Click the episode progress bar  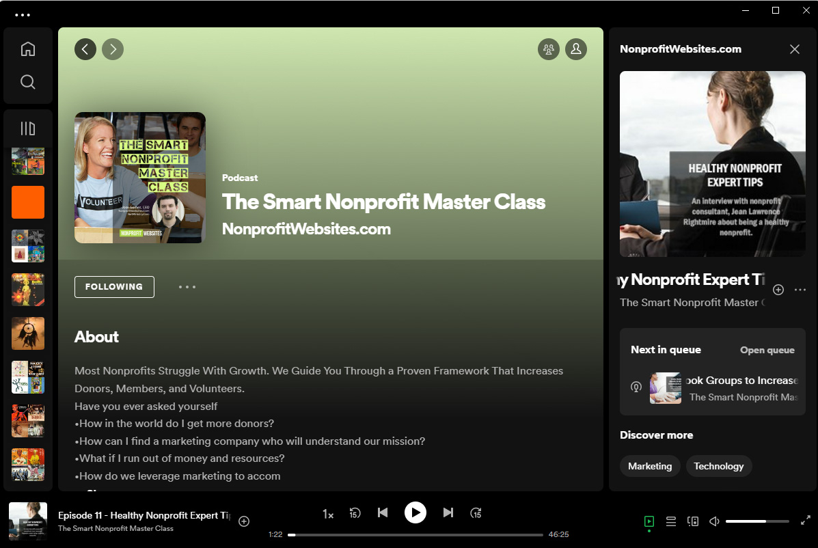[x=415, y=534]
